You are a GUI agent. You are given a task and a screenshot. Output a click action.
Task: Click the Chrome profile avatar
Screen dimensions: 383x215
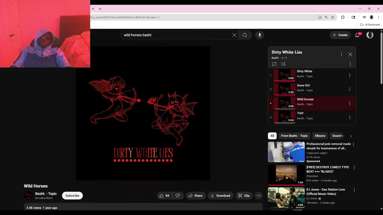(x=371, y=17)
